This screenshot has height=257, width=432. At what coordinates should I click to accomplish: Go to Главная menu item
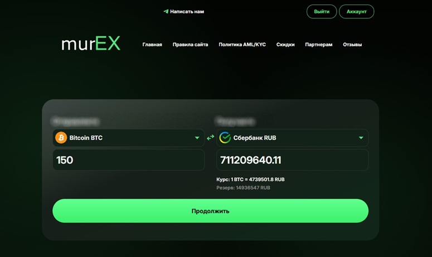point(152,45)
